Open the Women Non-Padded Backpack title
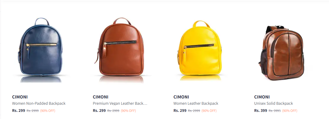The width and height of the screenshot is (329, 119). pos(39,103)
